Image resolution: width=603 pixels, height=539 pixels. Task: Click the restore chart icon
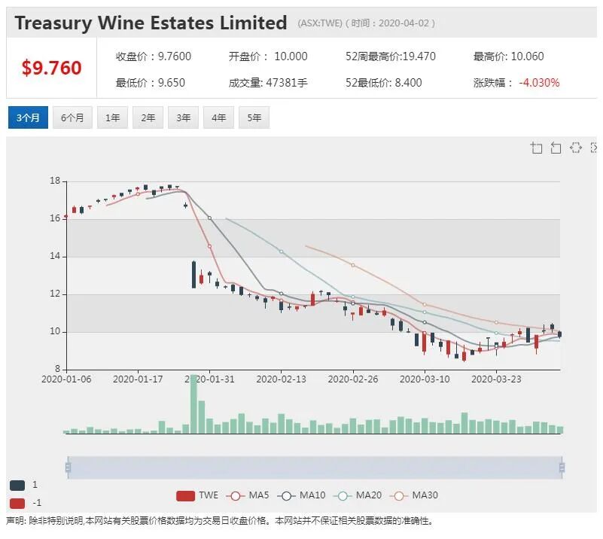tap(575, 148)
